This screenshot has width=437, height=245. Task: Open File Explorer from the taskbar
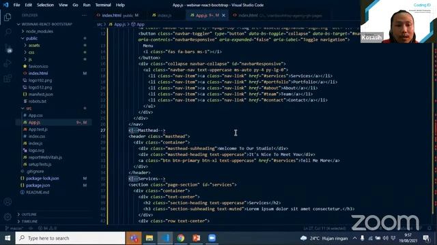150,238
